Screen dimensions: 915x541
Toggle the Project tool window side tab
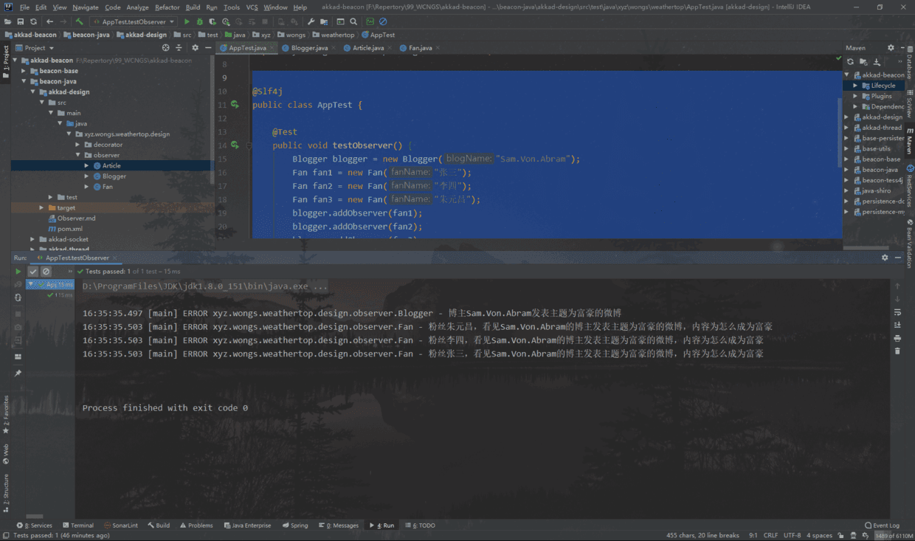(x=5, y=62)
